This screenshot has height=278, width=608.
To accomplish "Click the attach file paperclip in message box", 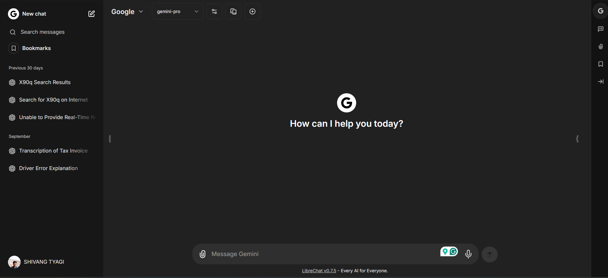I will [x=203, y=254].
